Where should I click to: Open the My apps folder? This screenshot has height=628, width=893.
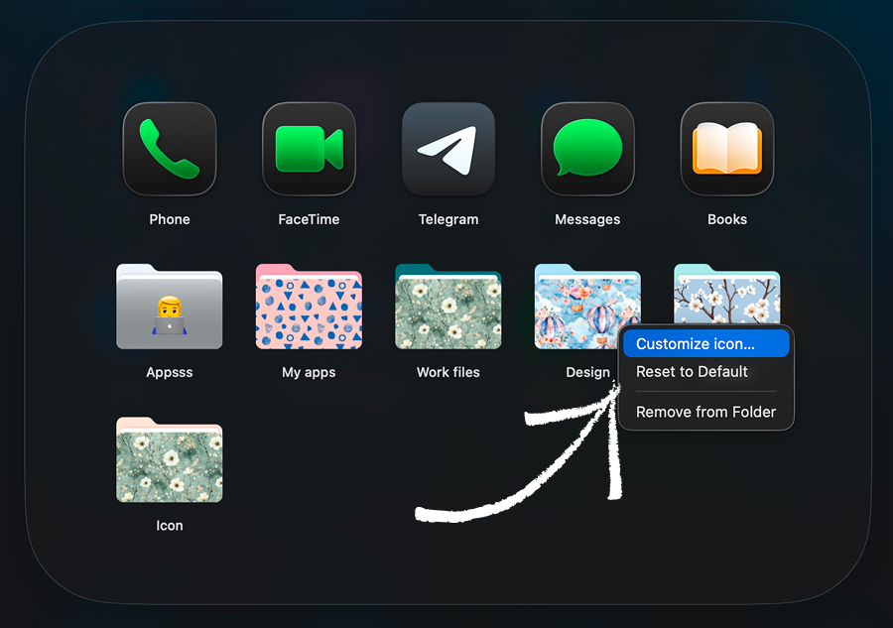tap(309, 308)
